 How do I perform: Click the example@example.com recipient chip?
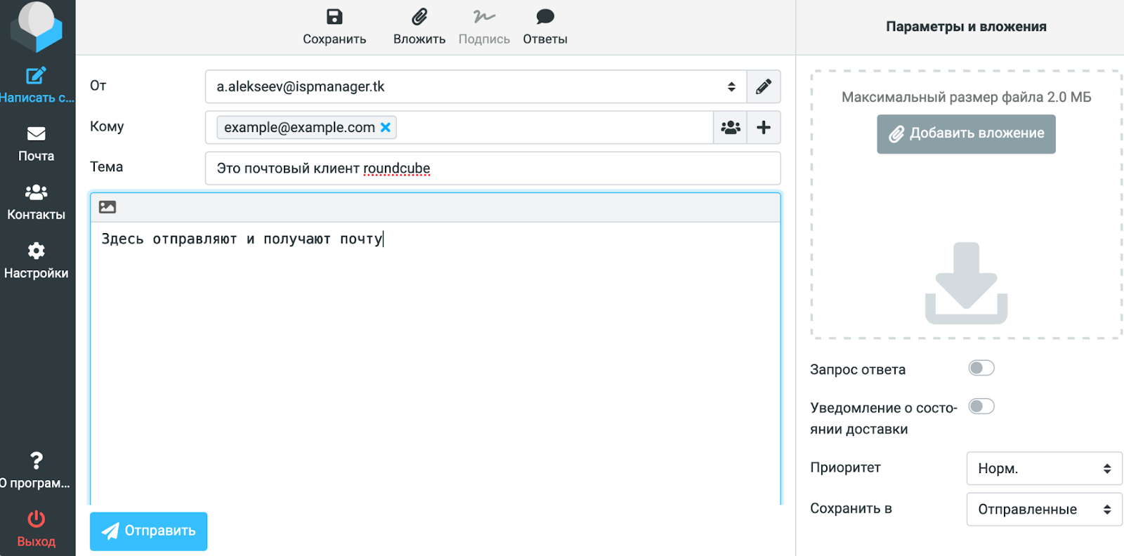[307, 127]
